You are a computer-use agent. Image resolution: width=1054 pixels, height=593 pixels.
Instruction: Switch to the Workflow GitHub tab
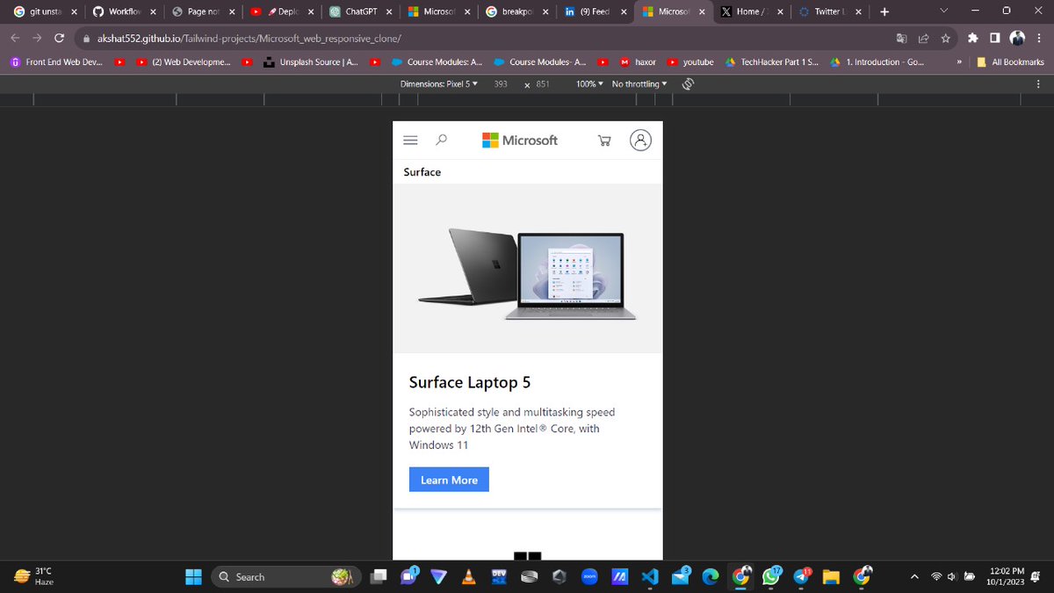point(124,12)
